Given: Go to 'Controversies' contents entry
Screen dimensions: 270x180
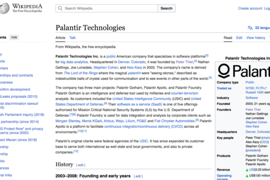Looking at the screenshot, I should (x=6, y=82).
